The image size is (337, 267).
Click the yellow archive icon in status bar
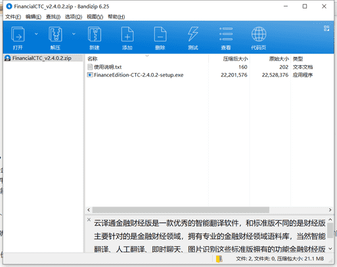tap(219, 259)
